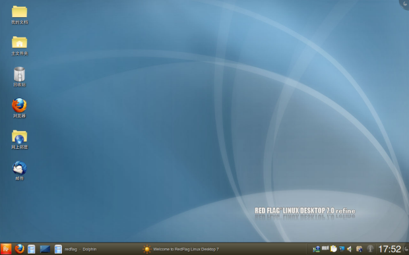Open the file manager launcher in taskbar

pos(32,249)
